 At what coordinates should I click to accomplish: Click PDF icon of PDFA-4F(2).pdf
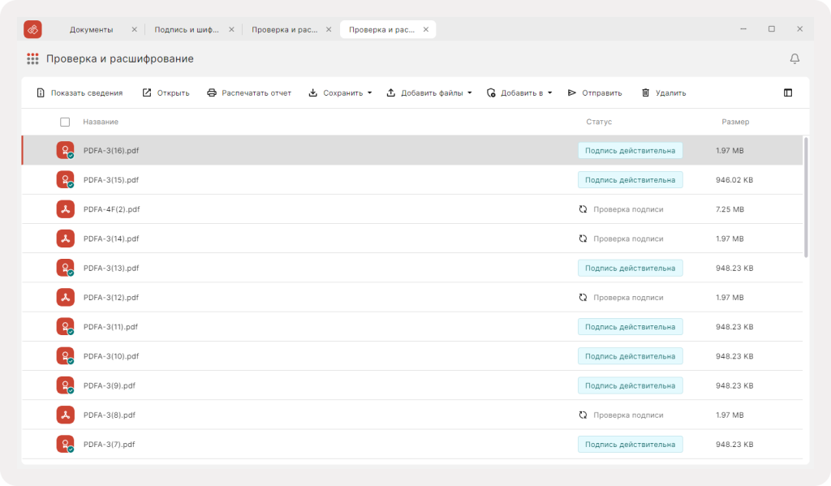tap(65, 209)
